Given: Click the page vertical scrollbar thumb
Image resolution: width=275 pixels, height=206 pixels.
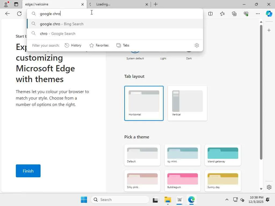Looking at the screenshot, I should point(261,92).
